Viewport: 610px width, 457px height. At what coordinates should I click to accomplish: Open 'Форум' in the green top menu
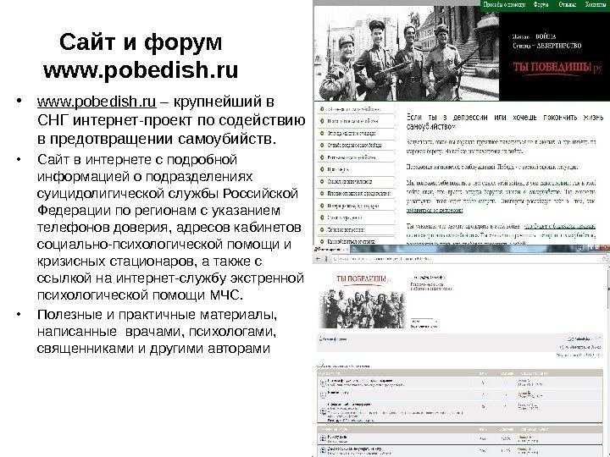[x=541, y=5]
